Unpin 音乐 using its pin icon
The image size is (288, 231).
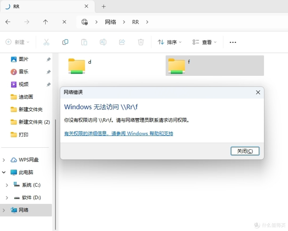pyautogui.click(x=49, y=72)
